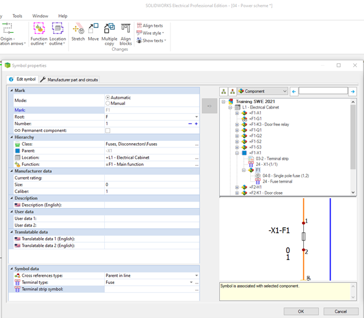Click the next search arrow button

coord(353,92)
